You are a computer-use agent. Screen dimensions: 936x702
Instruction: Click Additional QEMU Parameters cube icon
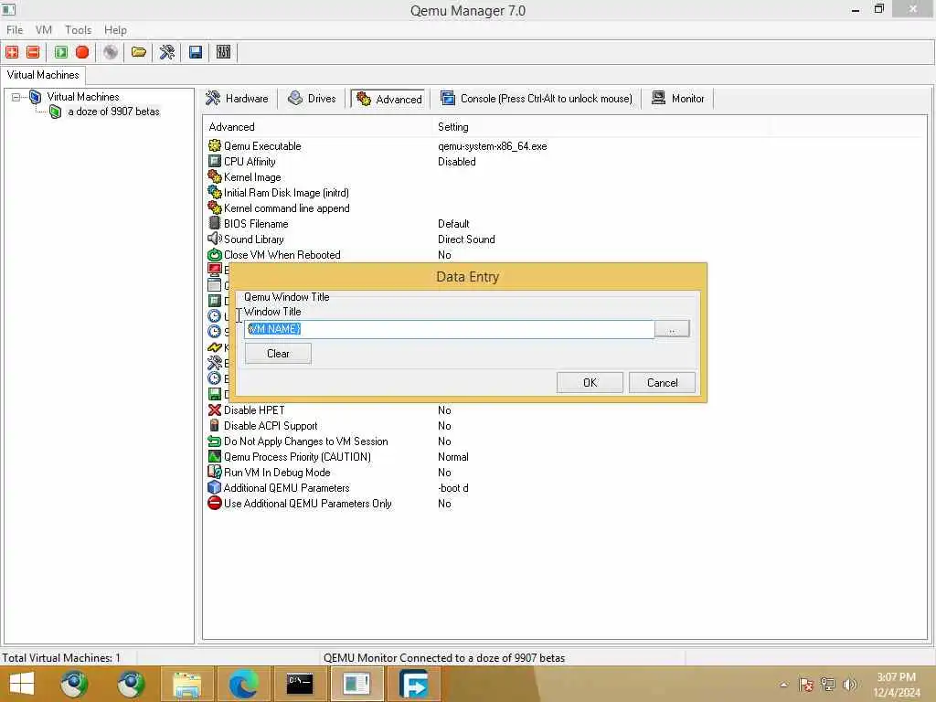coord(214,488)
